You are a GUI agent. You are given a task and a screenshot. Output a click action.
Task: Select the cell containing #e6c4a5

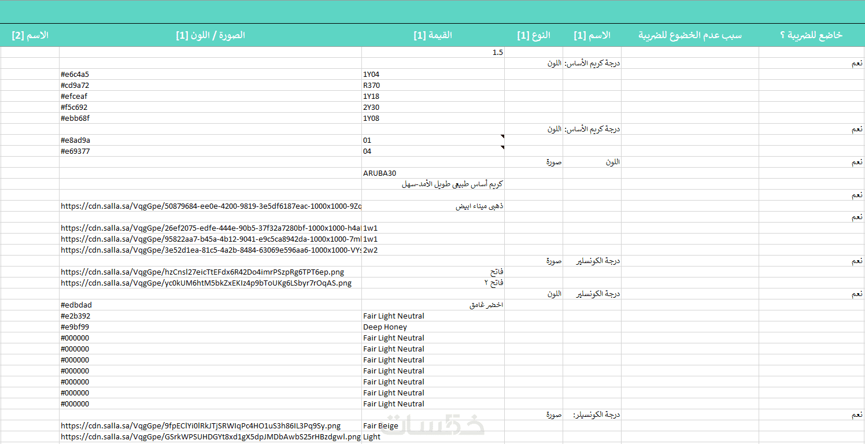click(x=210, y=74)
